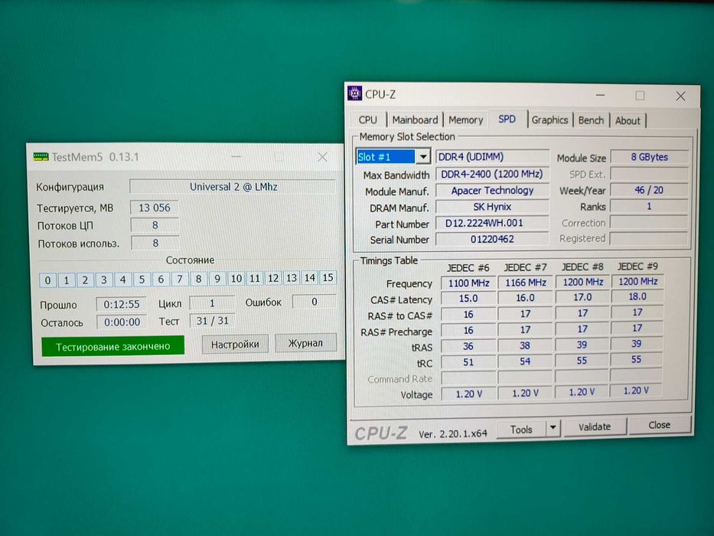Click the Ranks value 1
The width and height of the screenshot is (714, 536).
(x=649, y=206)
